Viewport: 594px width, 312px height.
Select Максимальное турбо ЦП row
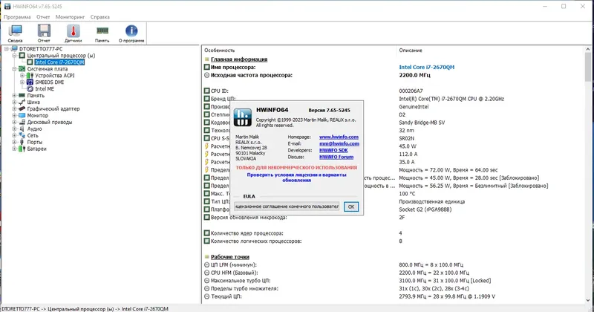394,281
